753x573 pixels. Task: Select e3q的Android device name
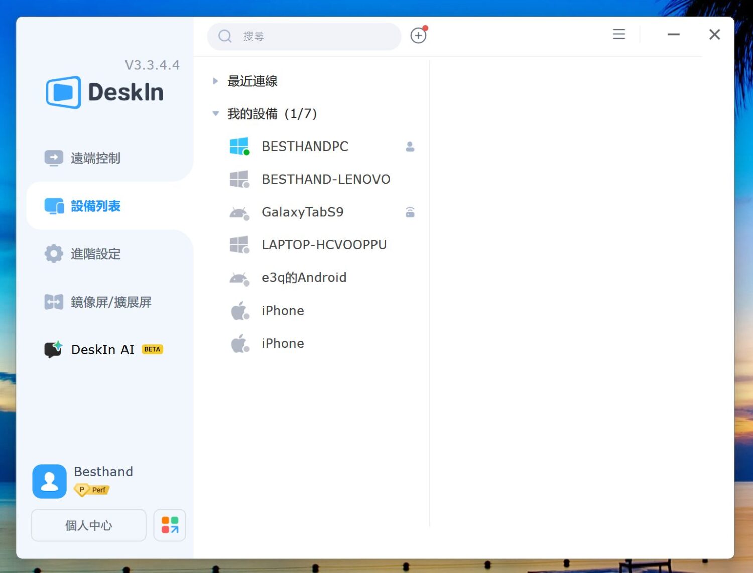(304, 277)
